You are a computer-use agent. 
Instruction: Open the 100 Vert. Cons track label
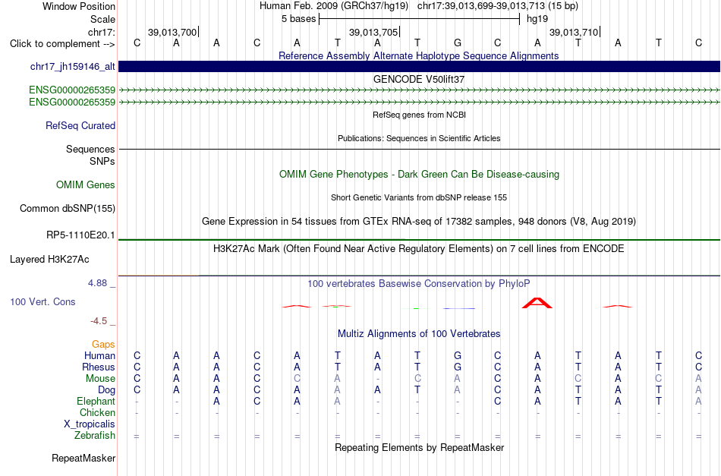point(43,301)
